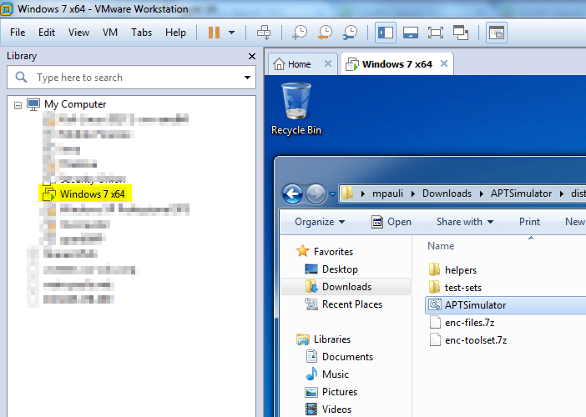
Task: Open the power options dropdown arrow
Action: [x=232, y=33]
